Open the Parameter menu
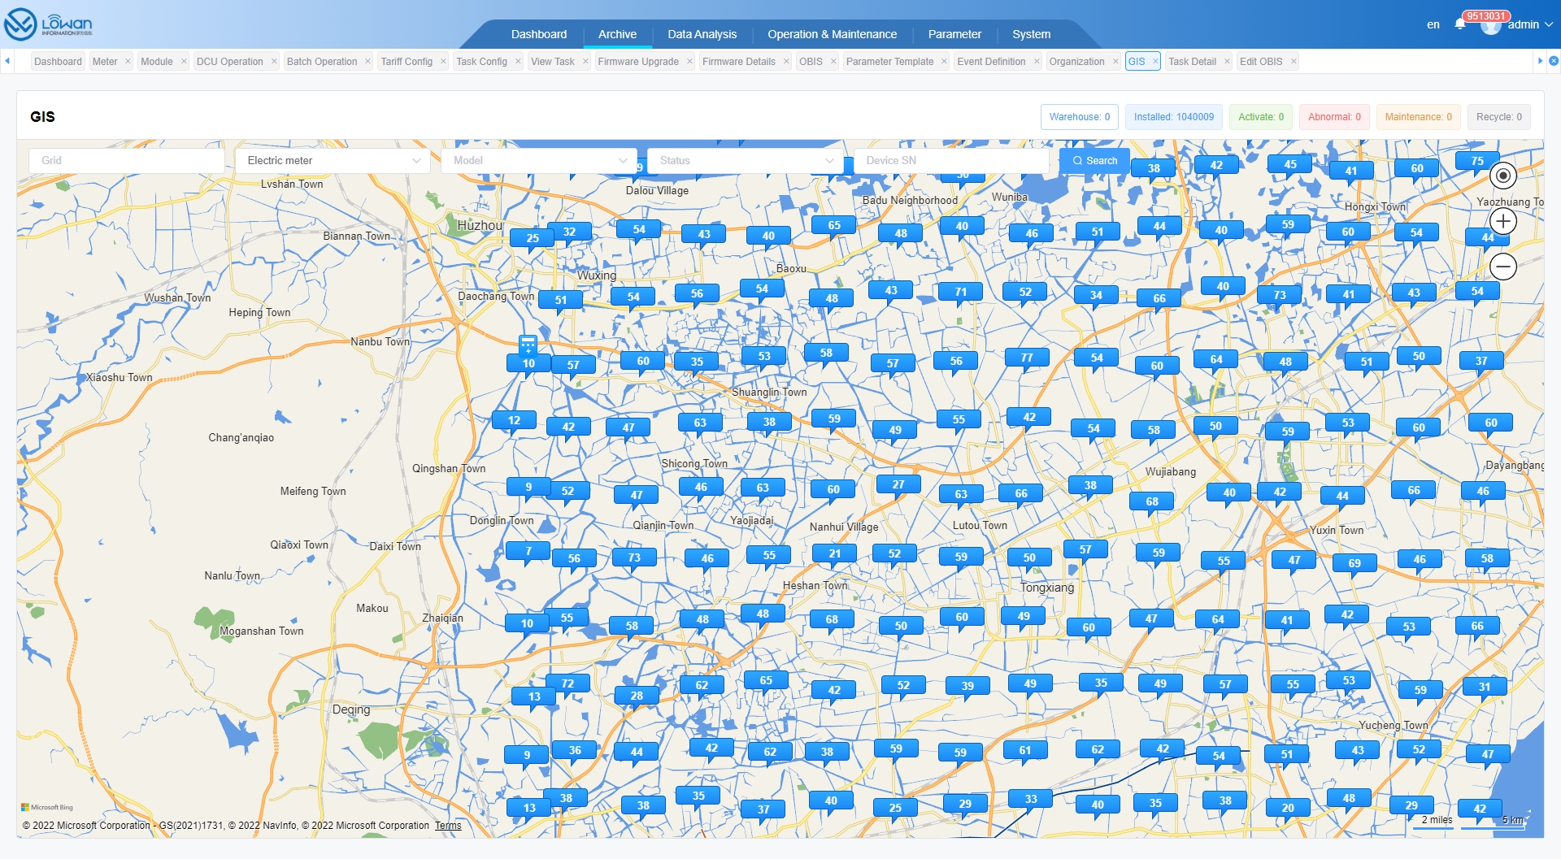Image resolution: width=1561 pixels, height=859 pixels. (x=954, y=34)
